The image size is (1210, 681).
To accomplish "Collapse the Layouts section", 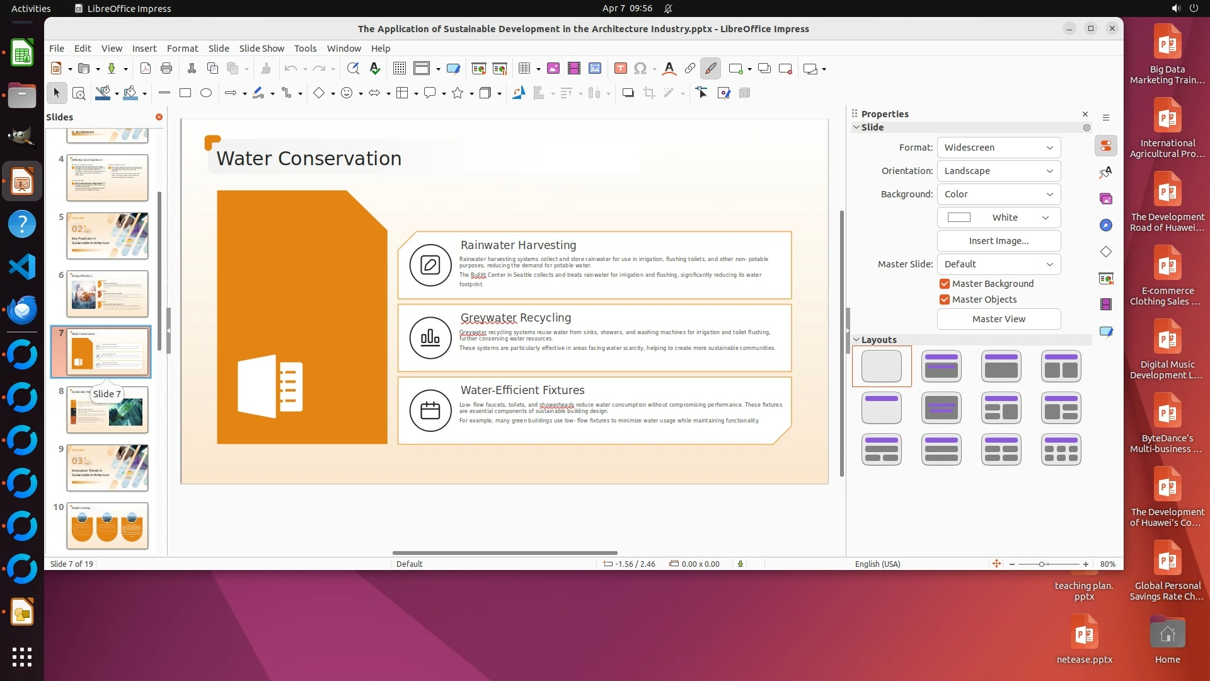I will pos(856,340).
